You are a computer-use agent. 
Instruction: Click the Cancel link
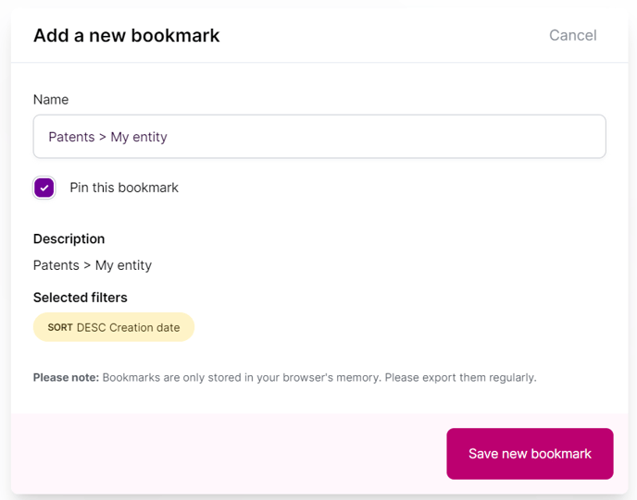coord(572,35)
